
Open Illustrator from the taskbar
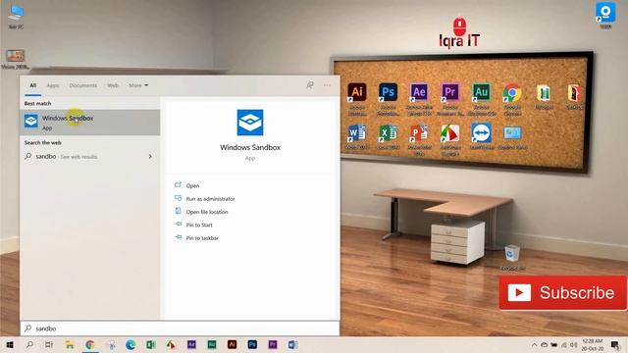click(x=232, y=344)
